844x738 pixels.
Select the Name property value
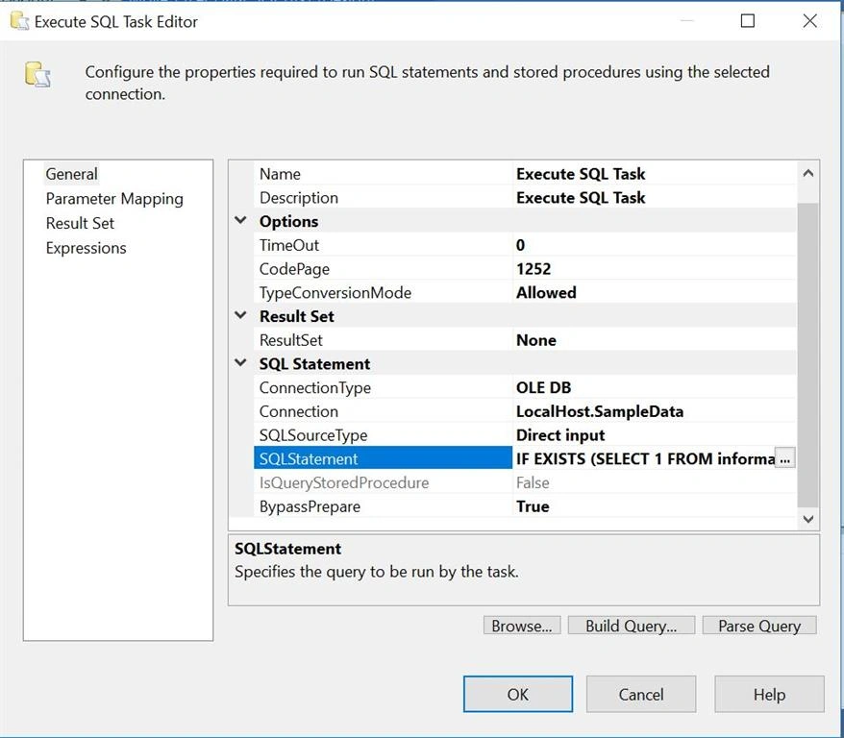(x=654, y=174)
